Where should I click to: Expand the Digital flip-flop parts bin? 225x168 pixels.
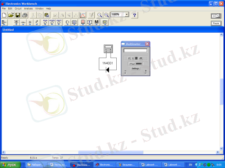74,22
